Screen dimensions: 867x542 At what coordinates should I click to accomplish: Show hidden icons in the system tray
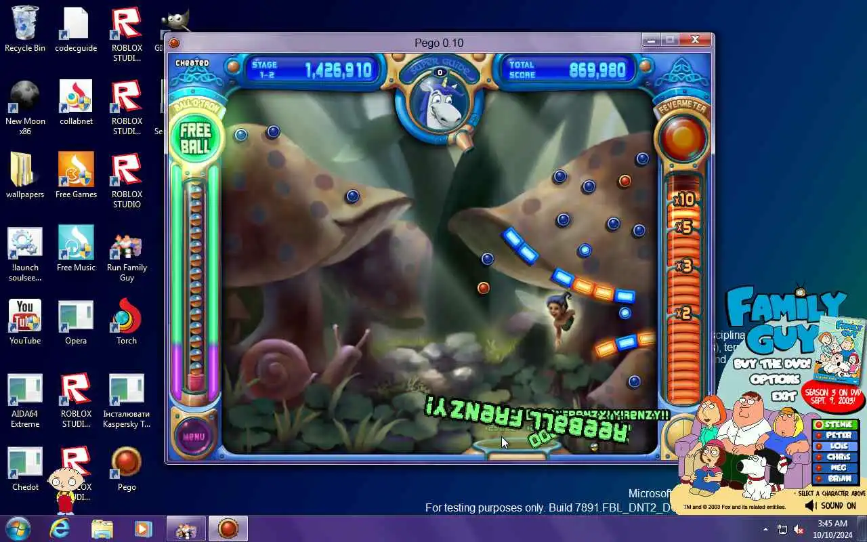(766, 529)
